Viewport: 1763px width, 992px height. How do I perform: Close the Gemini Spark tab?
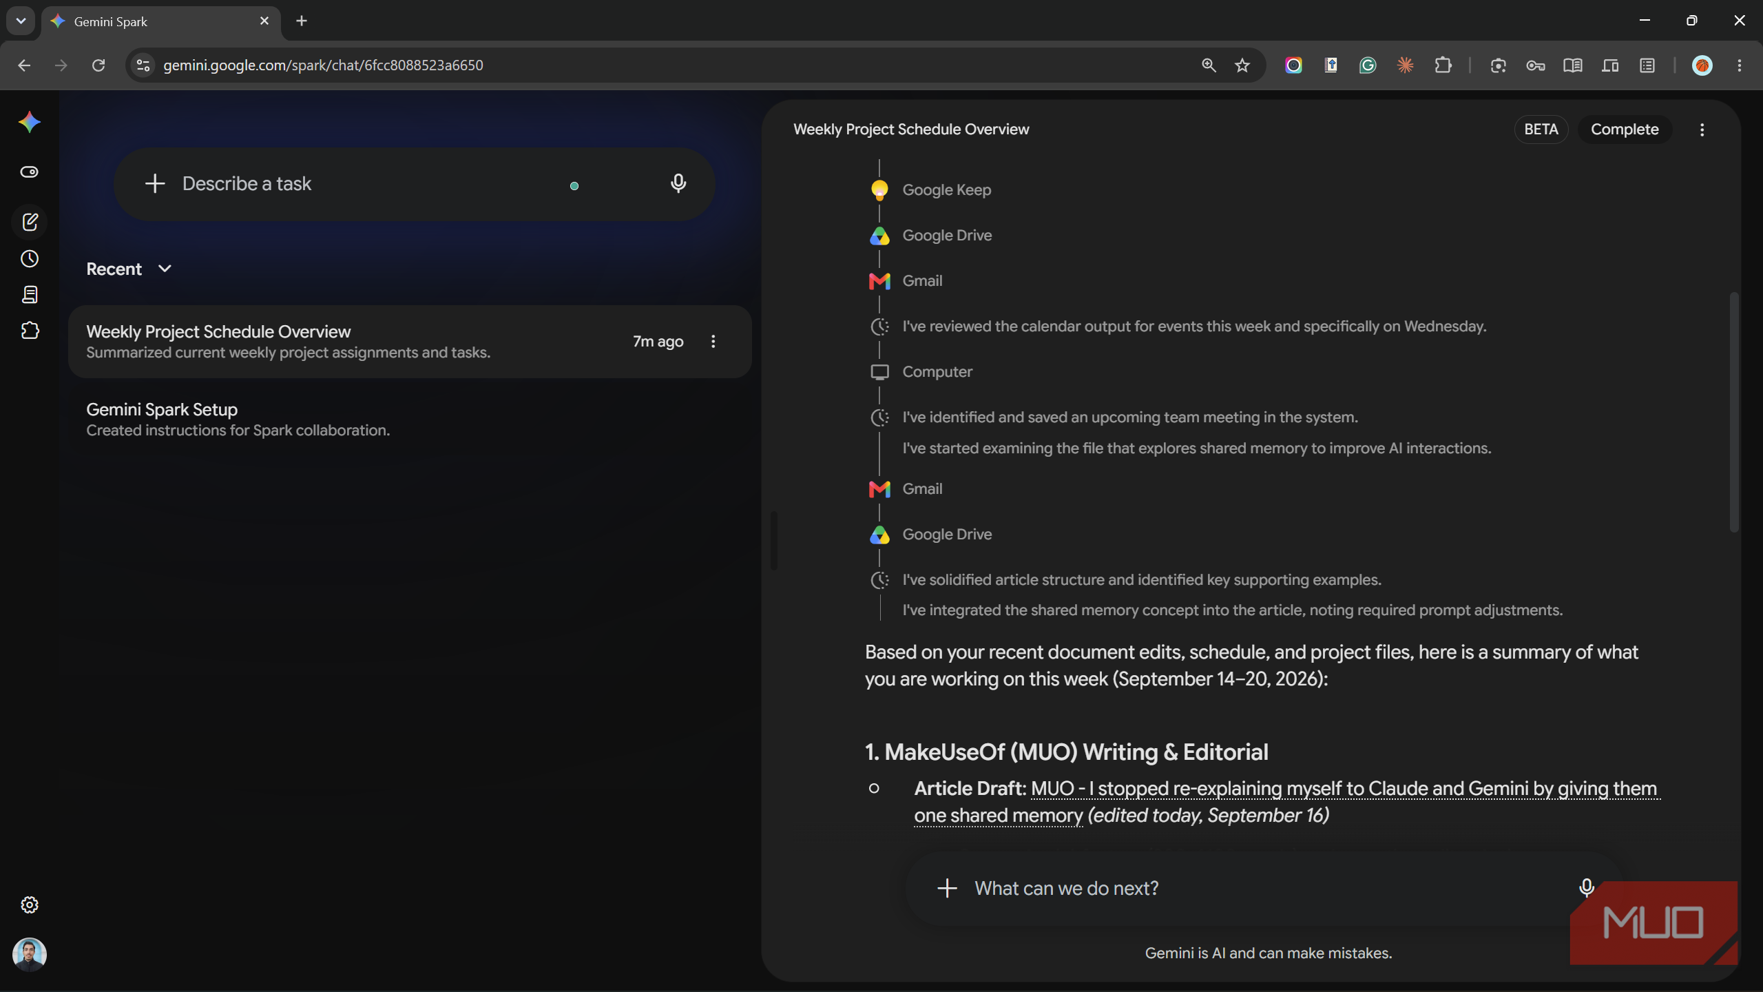coord(264,21)
